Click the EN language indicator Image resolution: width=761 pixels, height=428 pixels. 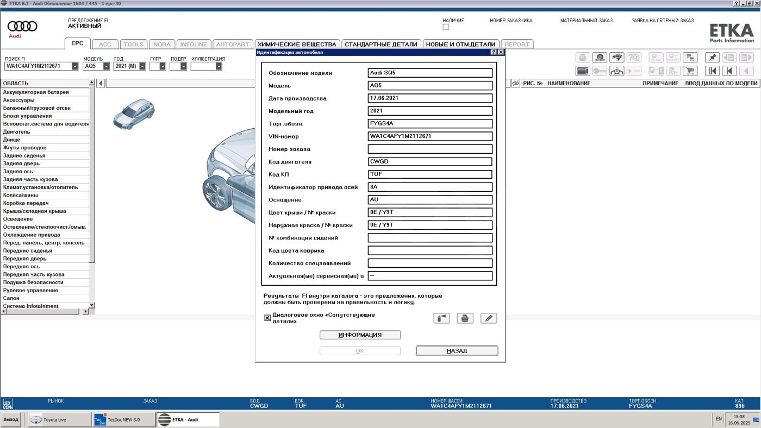point(719,419)
